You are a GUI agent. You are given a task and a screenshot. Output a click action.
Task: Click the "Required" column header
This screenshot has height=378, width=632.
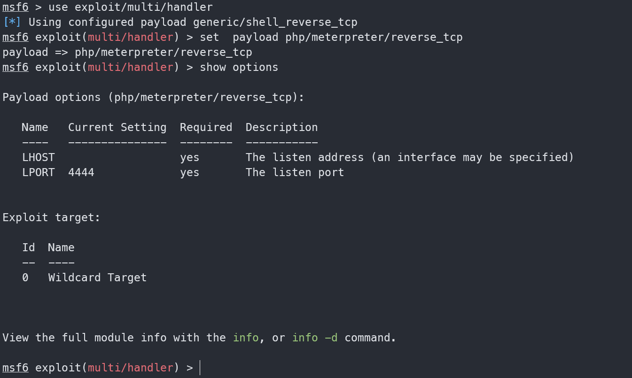pyautogui.click(x=206, y=127)
